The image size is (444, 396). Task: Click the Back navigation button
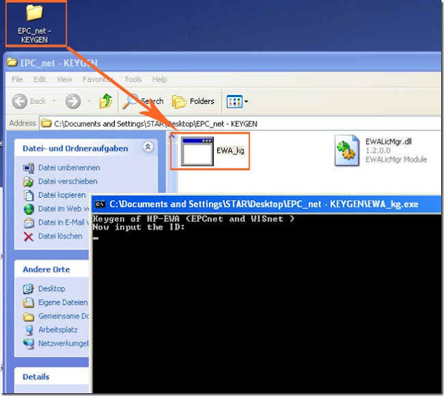pos(29,101)
